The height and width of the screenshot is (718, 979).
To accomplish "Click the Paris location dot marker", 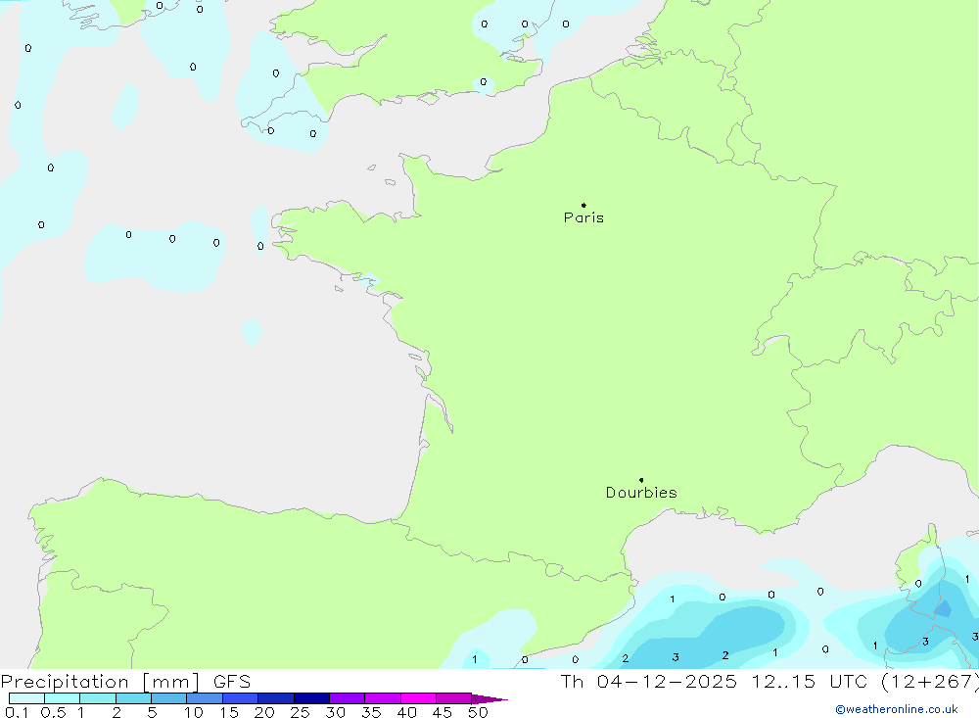I will coord(583,205).
